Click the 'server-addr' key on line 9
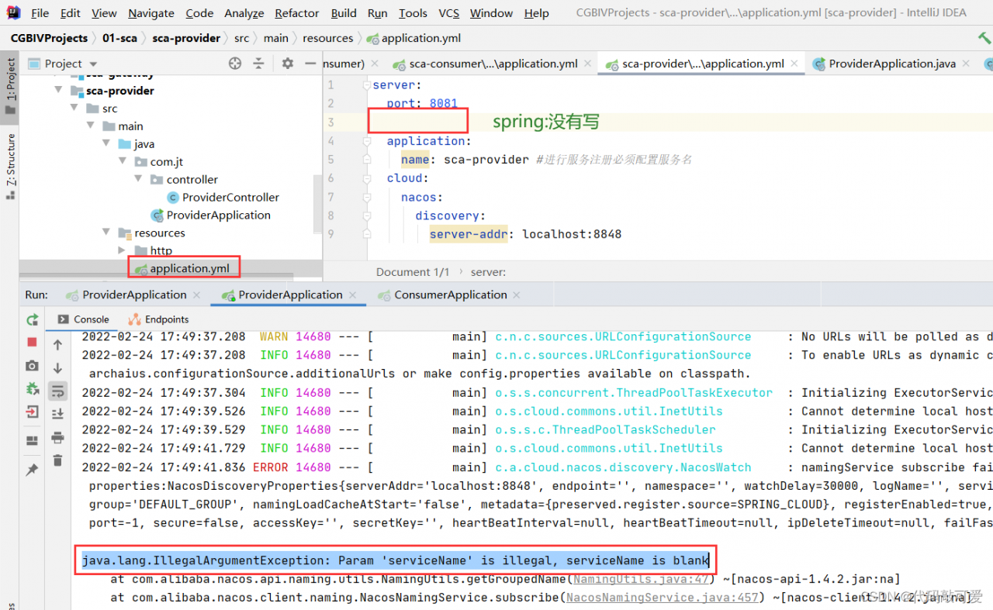Viewport: 993px width, 610px height. pos(469,234)
